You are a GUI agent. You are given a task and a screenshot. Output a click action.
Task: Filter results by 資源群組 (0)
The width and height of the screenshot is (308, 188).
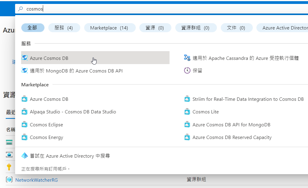[196, 28]
